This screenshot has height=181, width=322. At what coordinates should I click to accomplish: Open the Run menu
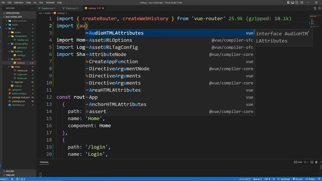pos(41,3)
